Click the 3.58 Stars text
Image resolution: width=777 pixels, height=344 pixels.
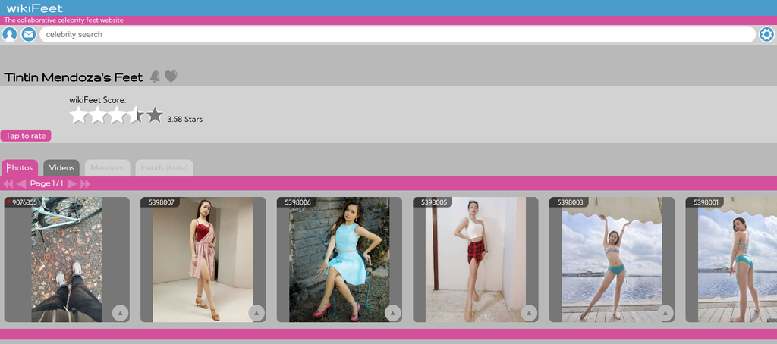pyautogui.click(x=185, y=119)
